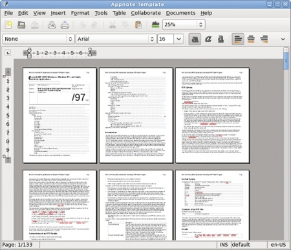The width and height of the screenshot is (291, 250).
Task: Toggle bold formatting button
Action: (x=195, y=39)
